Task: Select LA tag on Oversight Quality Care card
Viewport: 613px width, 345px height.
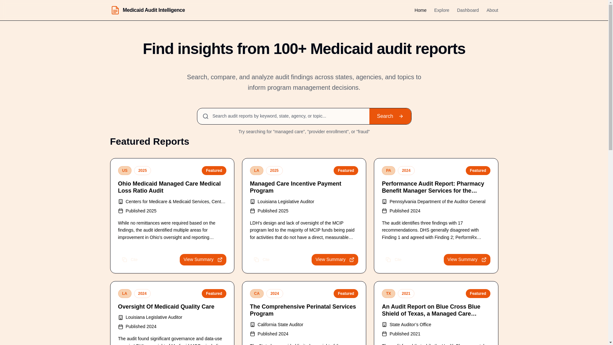Action: (125, 294)
